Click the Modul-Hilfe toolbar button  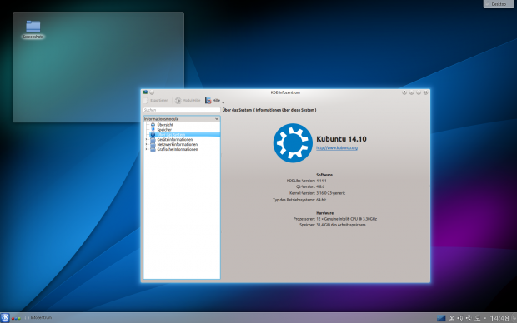[x=188, y=100]
